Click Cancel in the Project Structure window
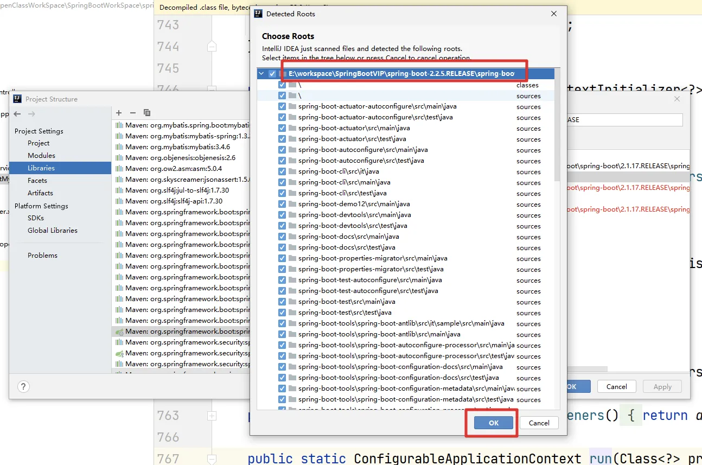Viewport: 702px width, 465px height. 616,387
